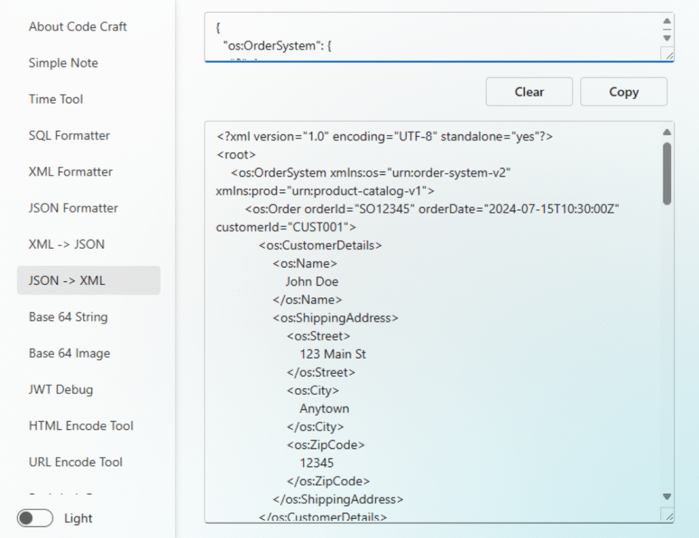Click the <os:City> opening tag
Image resolution: width=699 pixels, height=538 pixels.
313,391
